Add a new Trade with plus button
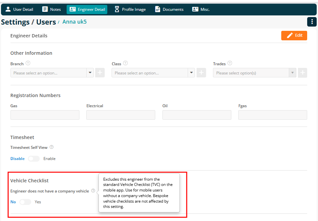Screen dimensions: 318x221 [x=303, y=73]
